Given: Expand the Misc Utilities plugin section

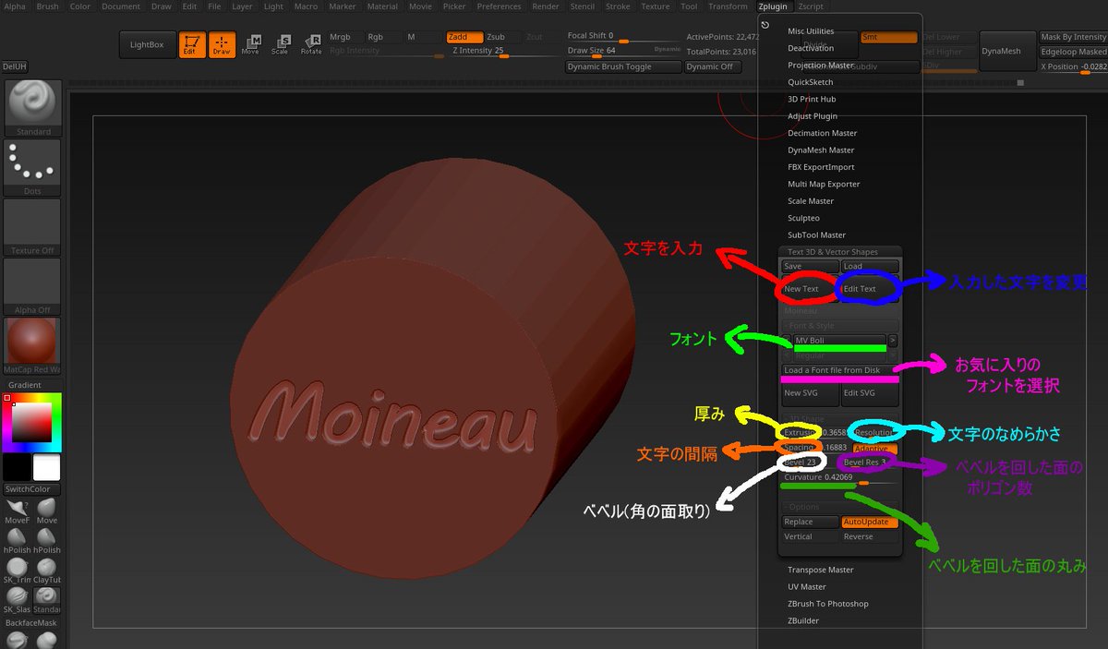Looking at the screenshot, I should 811,30.
